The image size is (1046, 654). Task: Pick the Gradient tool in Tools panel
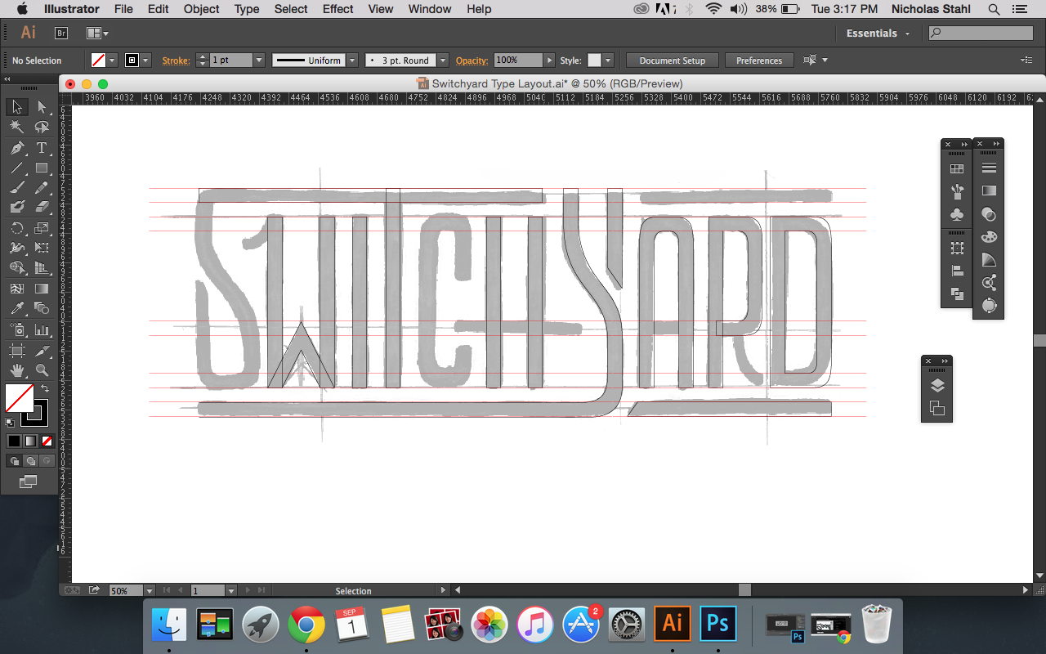click(42, 289)
